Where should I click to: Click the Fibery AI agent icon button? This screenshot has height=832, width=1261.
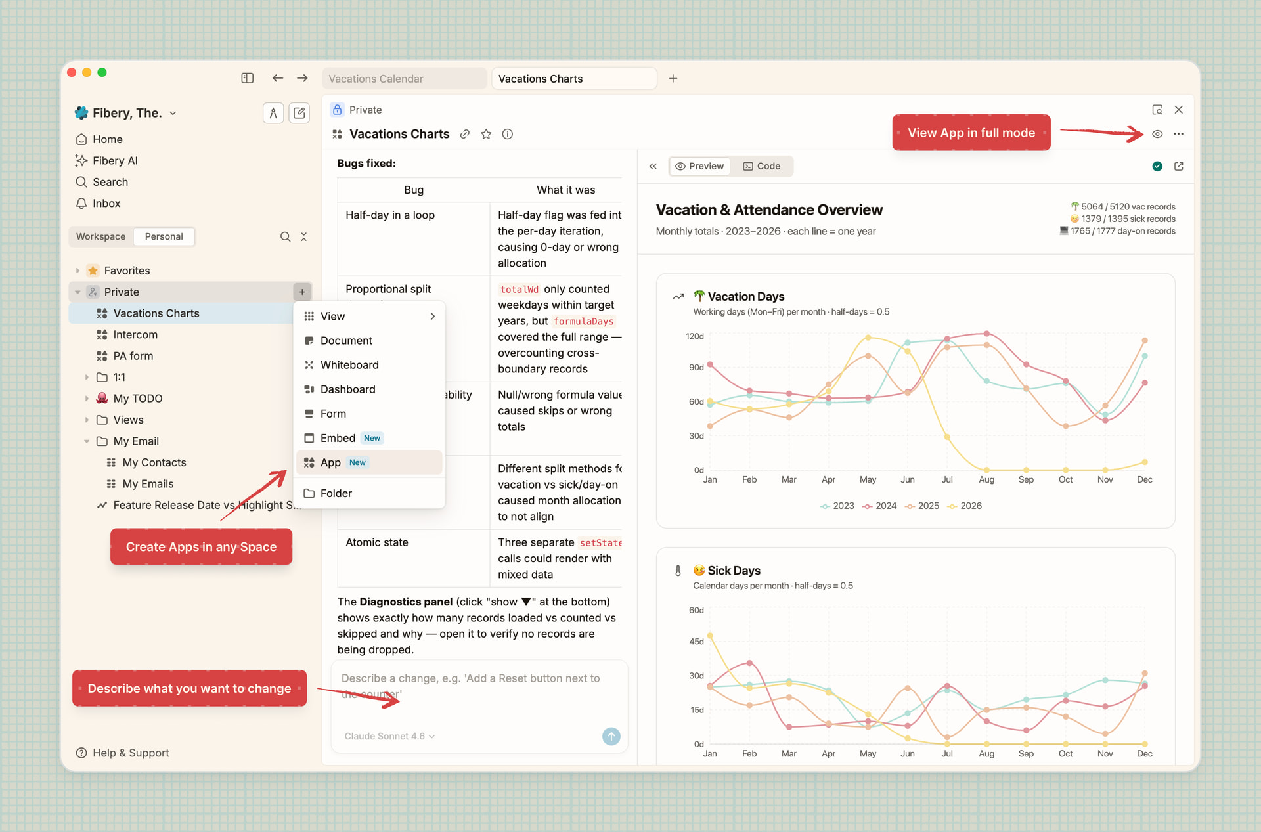click(x=273, y=113)
